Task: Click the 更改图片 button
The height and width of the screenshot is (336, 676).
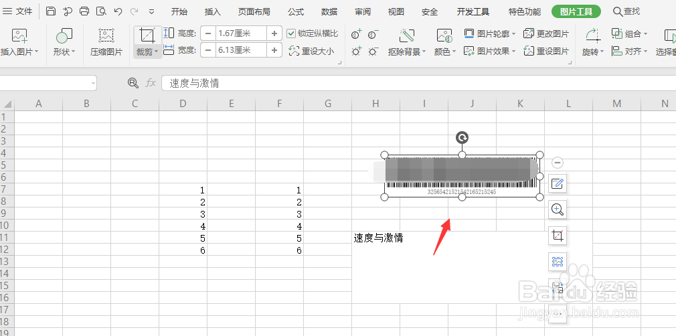Action: (546, 33)
